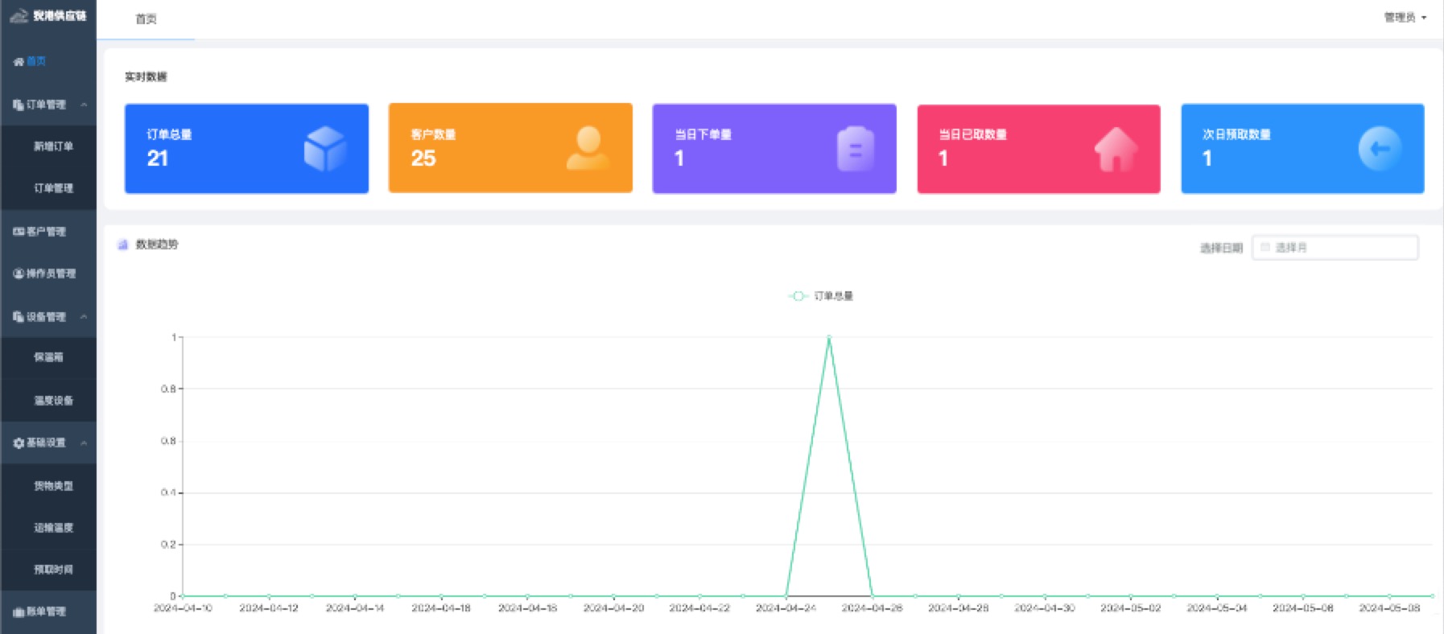The width and height of the screenshot is (1444, 634).
Task: Open the 管理员 user dropdown
Action: (x=1405, y=17)
